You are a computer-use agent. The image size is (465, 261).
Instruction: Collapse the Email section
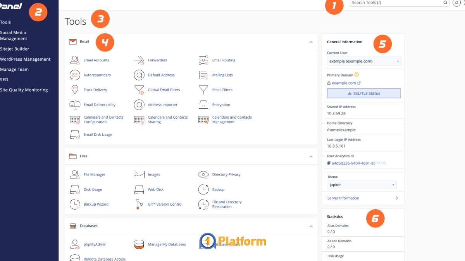(310, 43)
